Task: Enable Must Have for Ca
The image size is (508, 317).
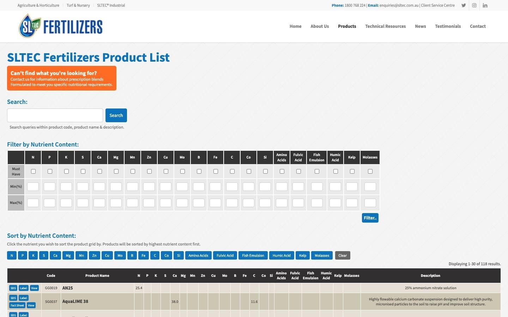Action: (99, 171)
